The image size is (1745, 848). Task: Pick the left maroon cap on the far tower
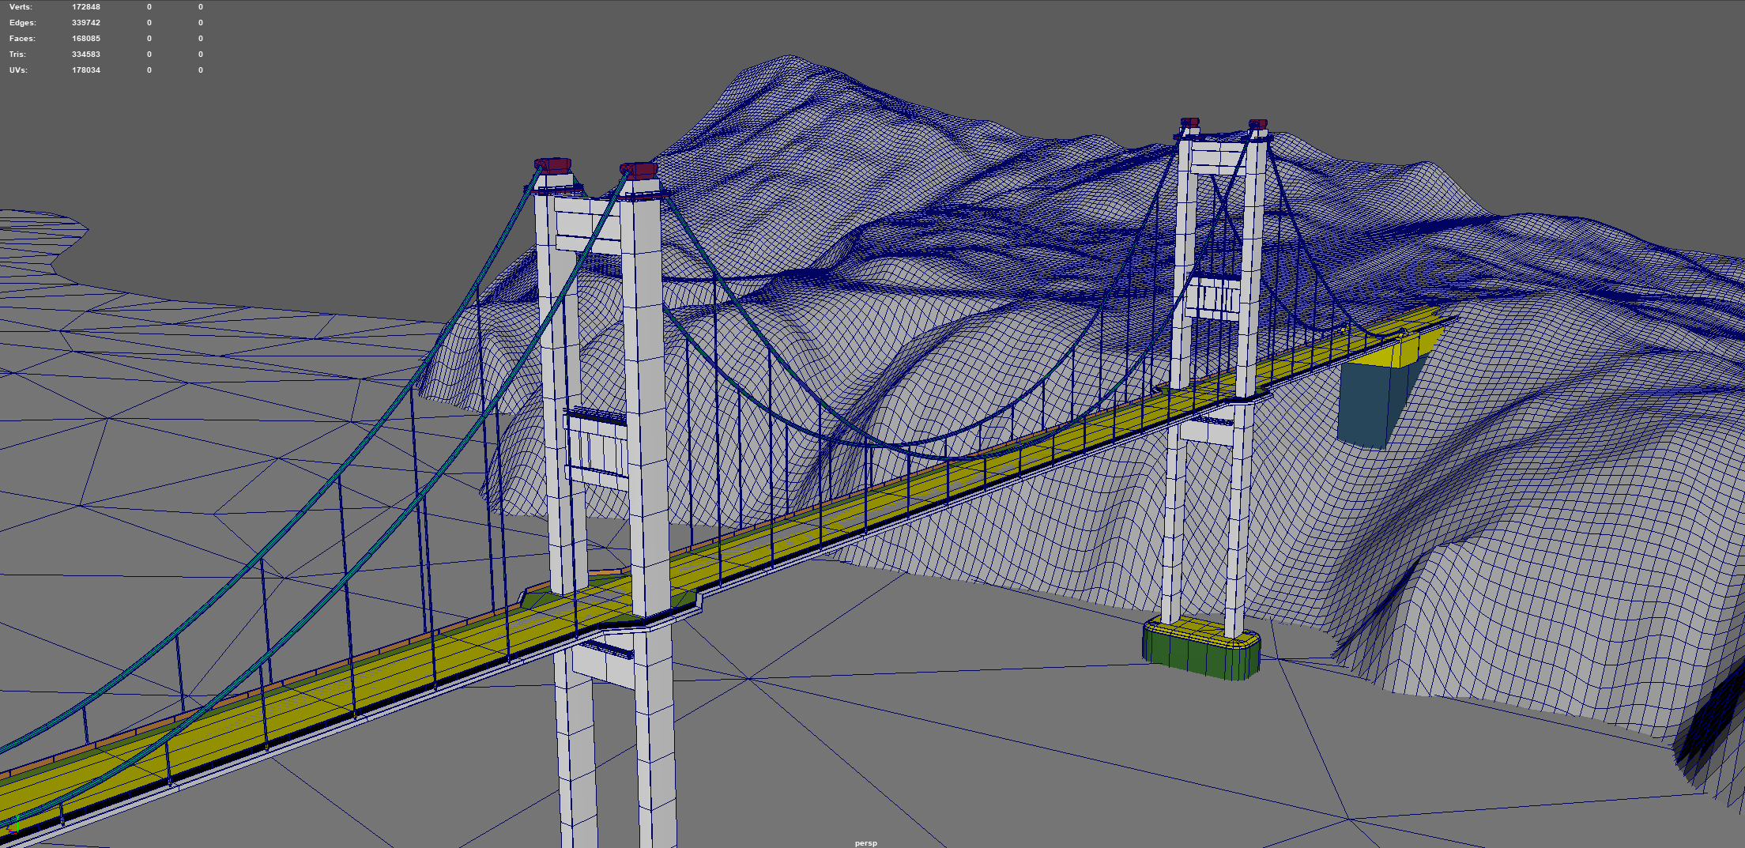coord(1189,122)
